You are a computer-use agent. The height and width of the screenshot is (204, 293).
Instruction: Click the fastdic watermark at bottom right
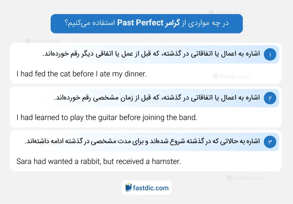click(245, 178)
